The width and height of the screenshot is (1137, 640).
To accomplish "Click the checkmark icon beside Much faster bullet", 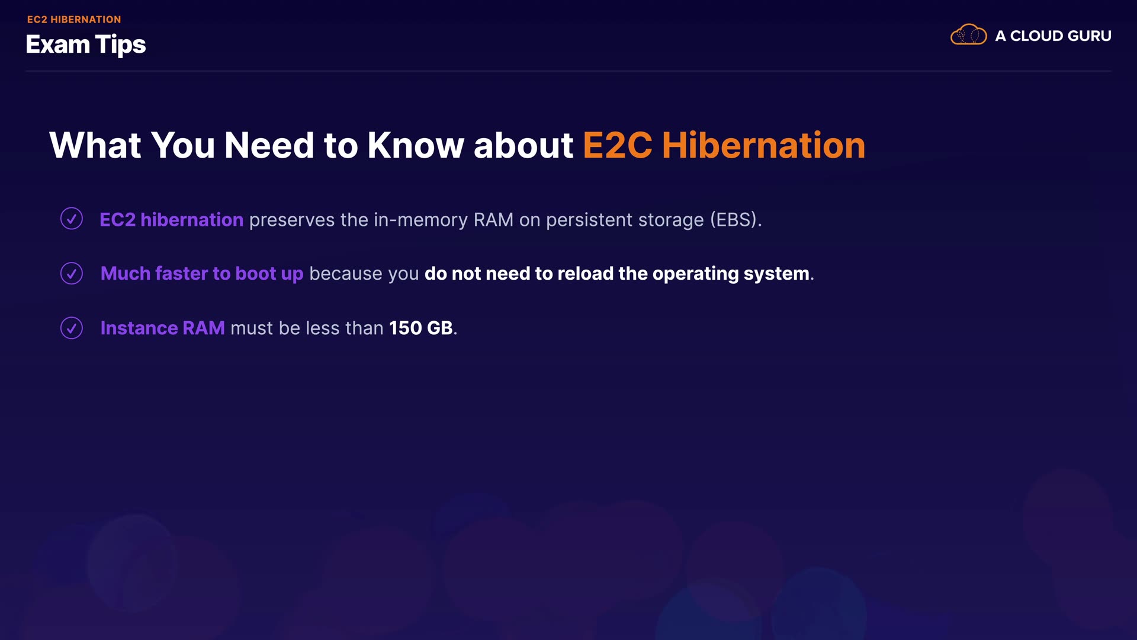I will click(72, 273).
